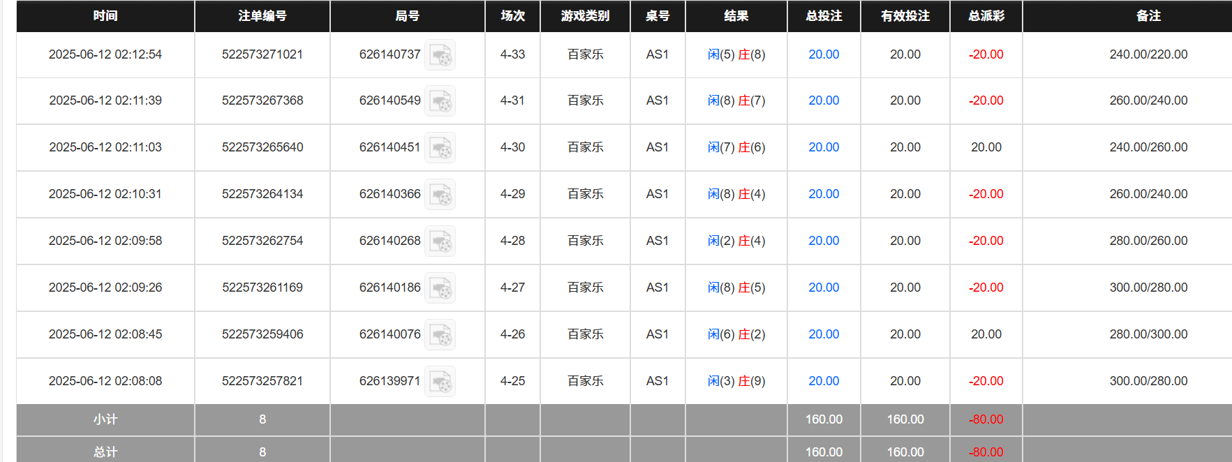1232x462 pixels.
Task: Click result 闲(7) 庄(6) in round 4-30
Action: point(736,147)
